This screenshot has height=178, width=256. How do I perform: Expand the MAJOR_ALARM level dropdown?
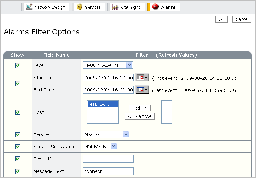pos(129,65)
